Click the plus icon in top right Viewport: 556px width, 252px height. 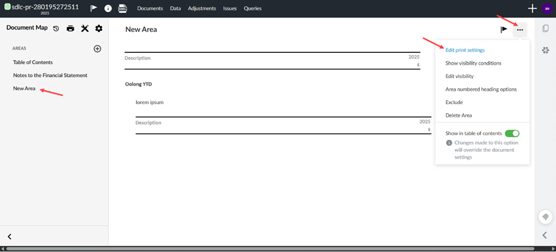click(x=532, y=8)
